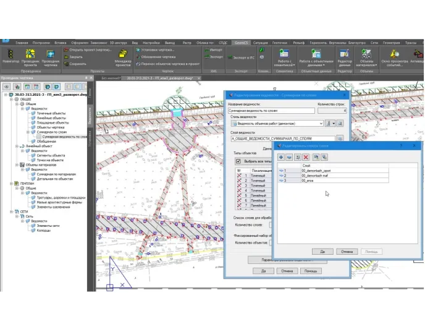Open Объемы материалов tool in the ribbon
The width and height of the screenshot is (425, 332).
click(x=366, y=54)
